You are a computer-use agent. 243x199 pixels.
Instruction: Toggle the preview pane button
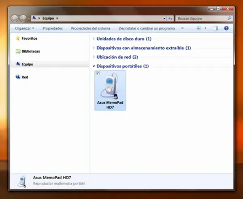click(215, 28)
